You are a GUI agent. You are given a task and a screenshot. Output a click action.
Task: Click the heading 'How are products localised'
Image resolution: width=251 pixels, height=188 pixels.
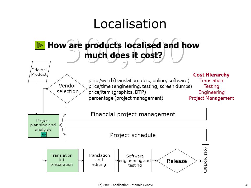click(123, 50)
